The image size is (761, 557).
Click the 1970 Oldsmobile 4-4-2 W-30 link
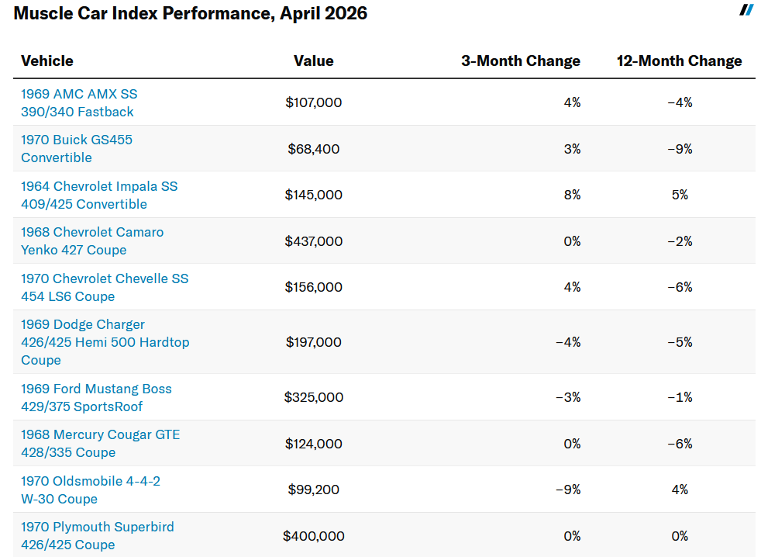coord(90,490)
